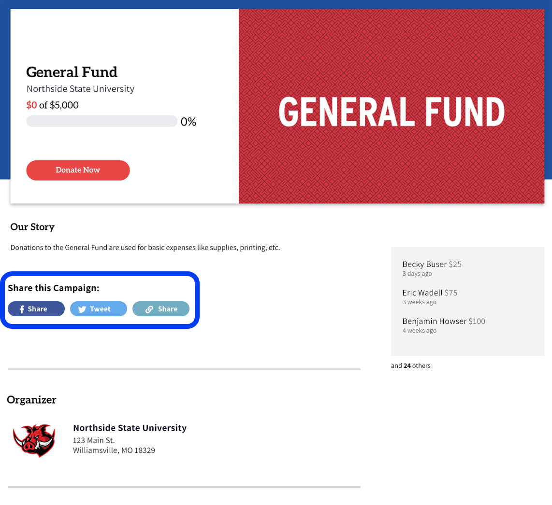Image resolution: width=552 pixels, height=505 pixels.
Task: Click the Facebook icon on Share button
Action: [x=21, y=309]
